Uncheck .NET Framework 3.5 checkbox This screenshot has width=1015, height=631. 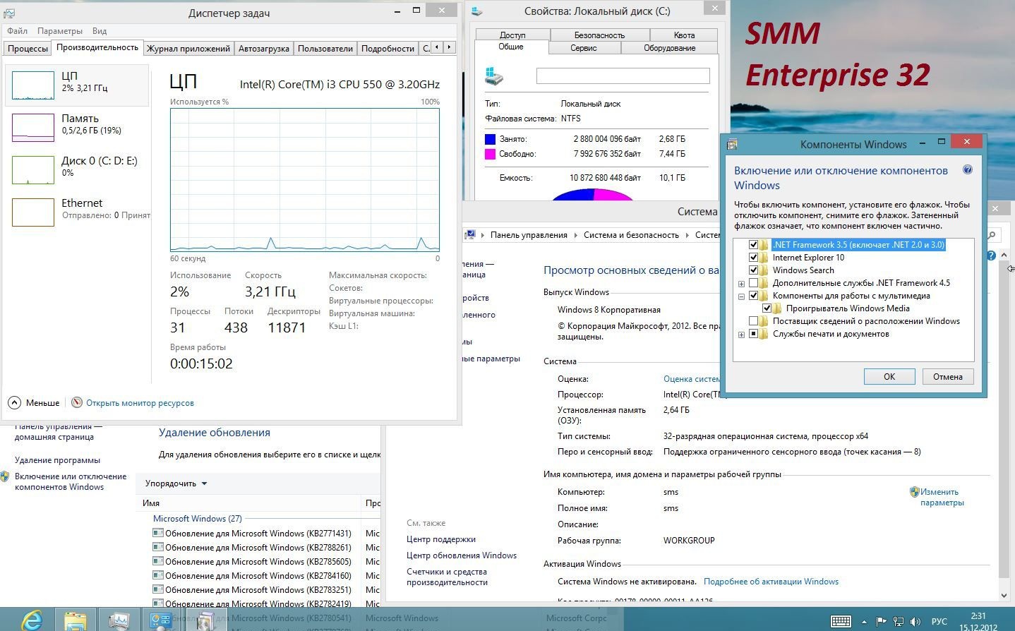[753, 245]
